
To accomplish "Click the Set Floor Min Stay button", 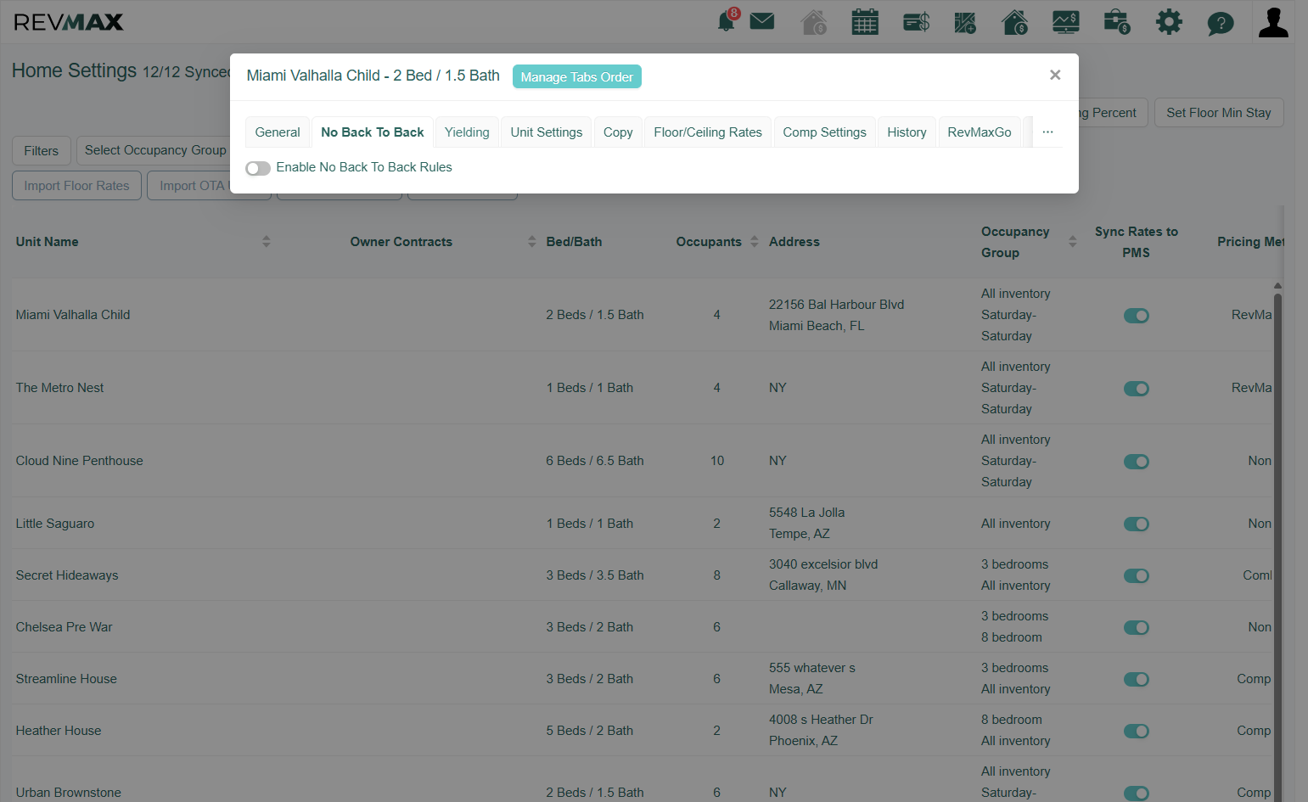I will 1219,113.
